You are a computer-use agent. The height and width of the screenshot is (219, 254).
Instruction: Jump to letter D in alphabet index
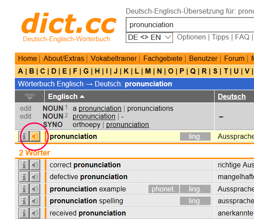click(53, 71)
